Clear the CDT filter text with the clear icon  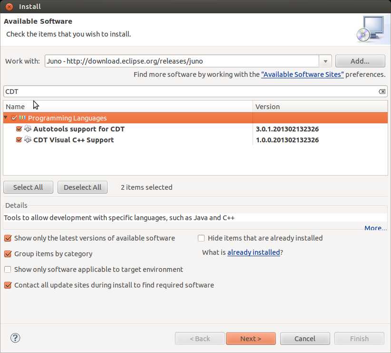click(x=382, y=92)
